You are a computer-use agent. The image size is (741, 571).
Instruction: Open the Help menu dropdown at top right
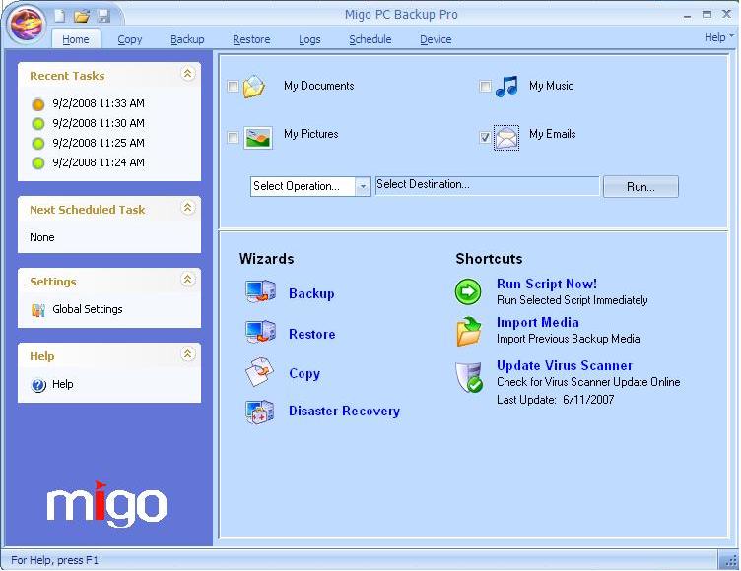718,37
